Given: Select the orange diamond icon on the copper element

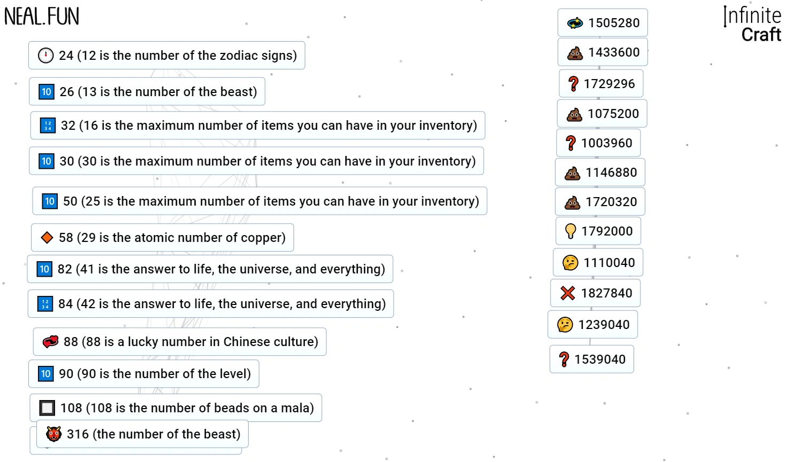Looking at the screenshot, I should pyautogui.click(x=47, y=237).
